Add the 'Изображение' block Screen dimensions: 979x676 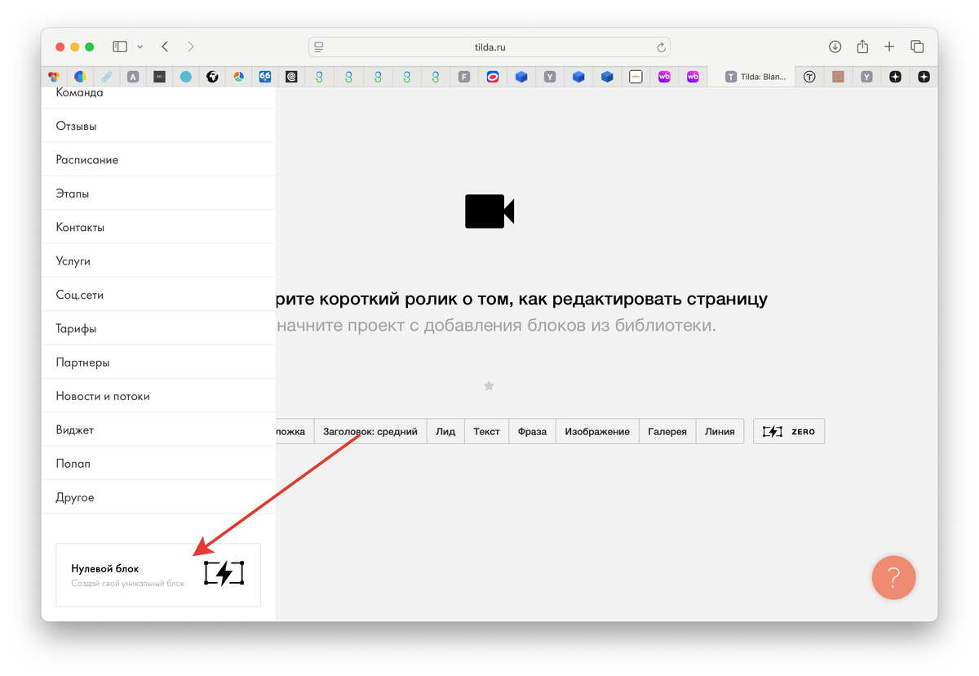[597, 431]
